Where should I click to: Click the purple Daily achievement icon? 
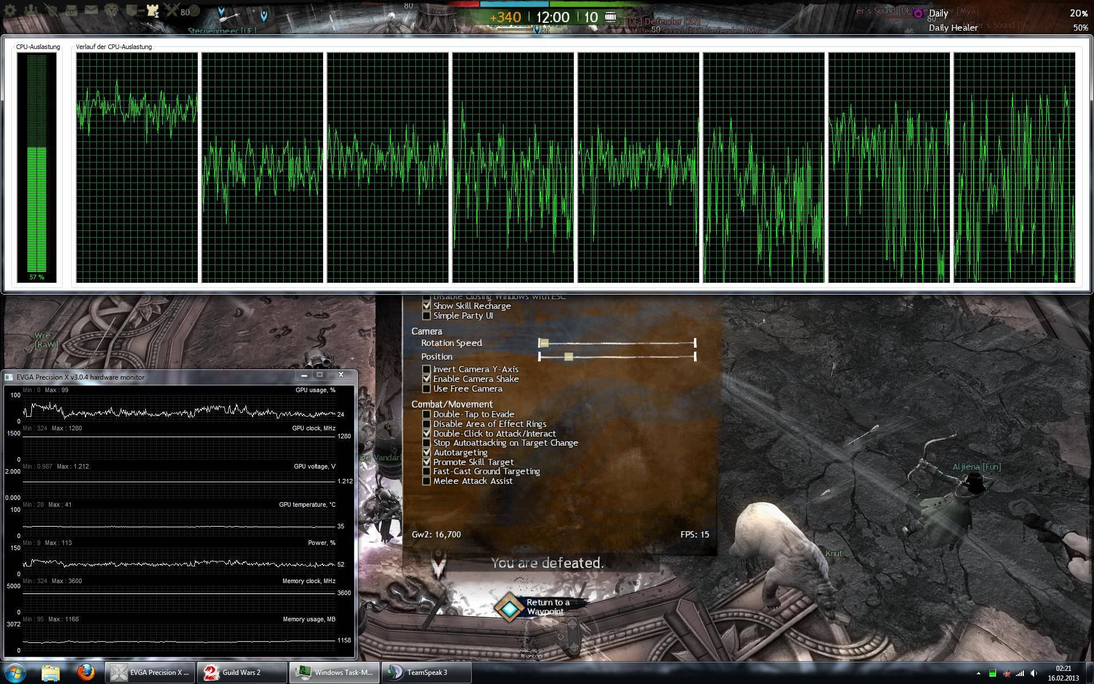click(917, 13)
